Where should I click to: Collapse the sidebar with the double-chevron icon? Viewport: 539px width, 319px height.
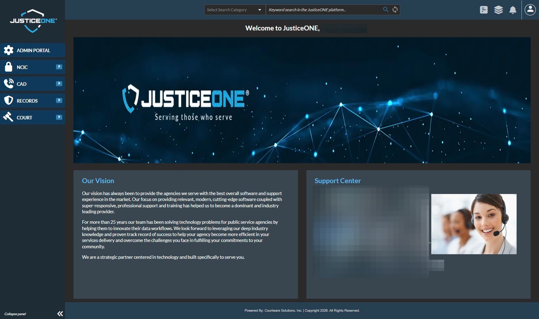60,314
